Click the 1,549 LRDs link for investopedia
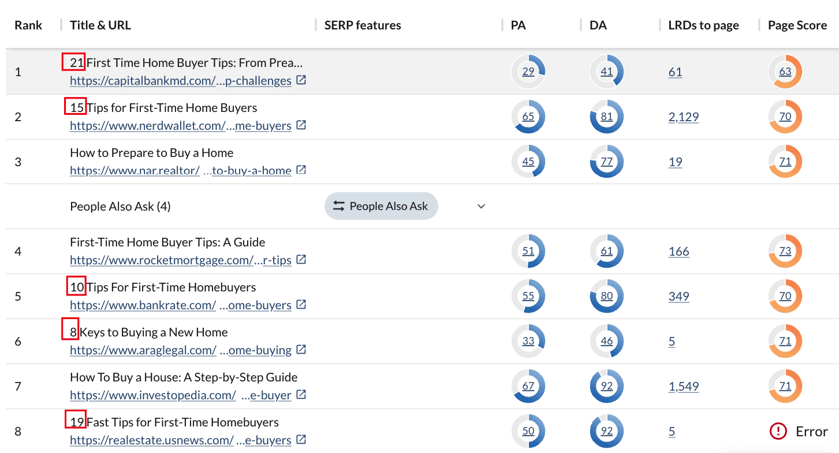Viewport: 839px width, 453px height. pos(684,386)
